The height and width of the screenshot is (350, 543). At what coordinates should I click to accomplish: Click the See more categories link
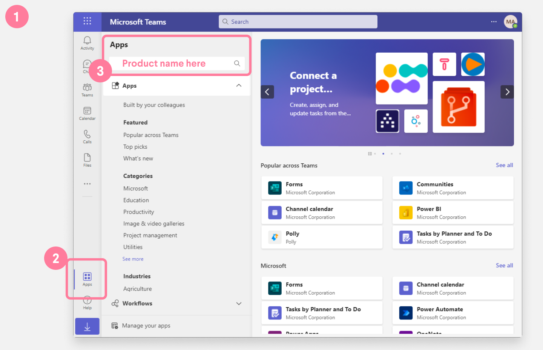click(x=133, y=259)
